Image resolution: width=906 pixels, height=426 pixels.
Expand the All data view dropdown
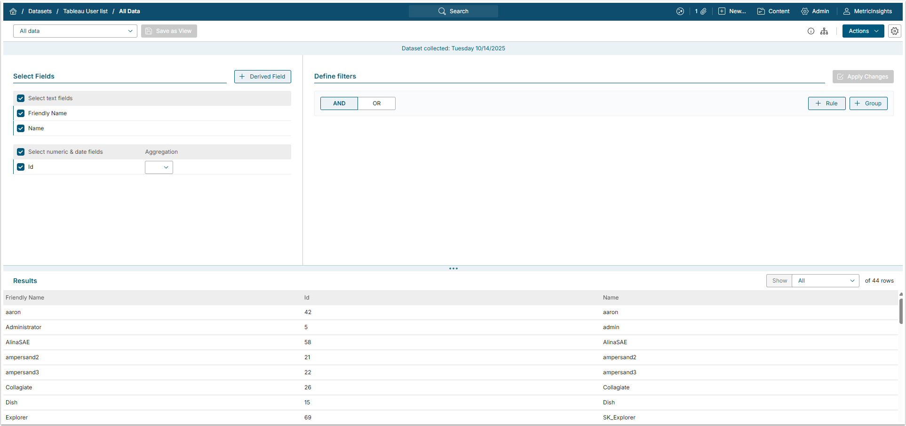pos(75,31)
